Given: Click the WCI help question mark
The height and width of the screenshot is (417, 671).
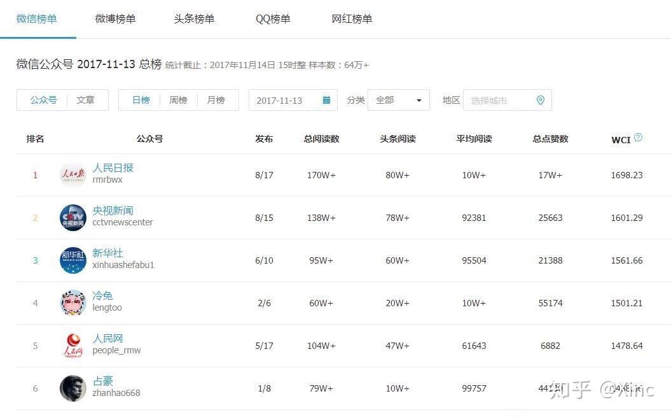Looking at the screenshot, I should (x=638, y=138).
